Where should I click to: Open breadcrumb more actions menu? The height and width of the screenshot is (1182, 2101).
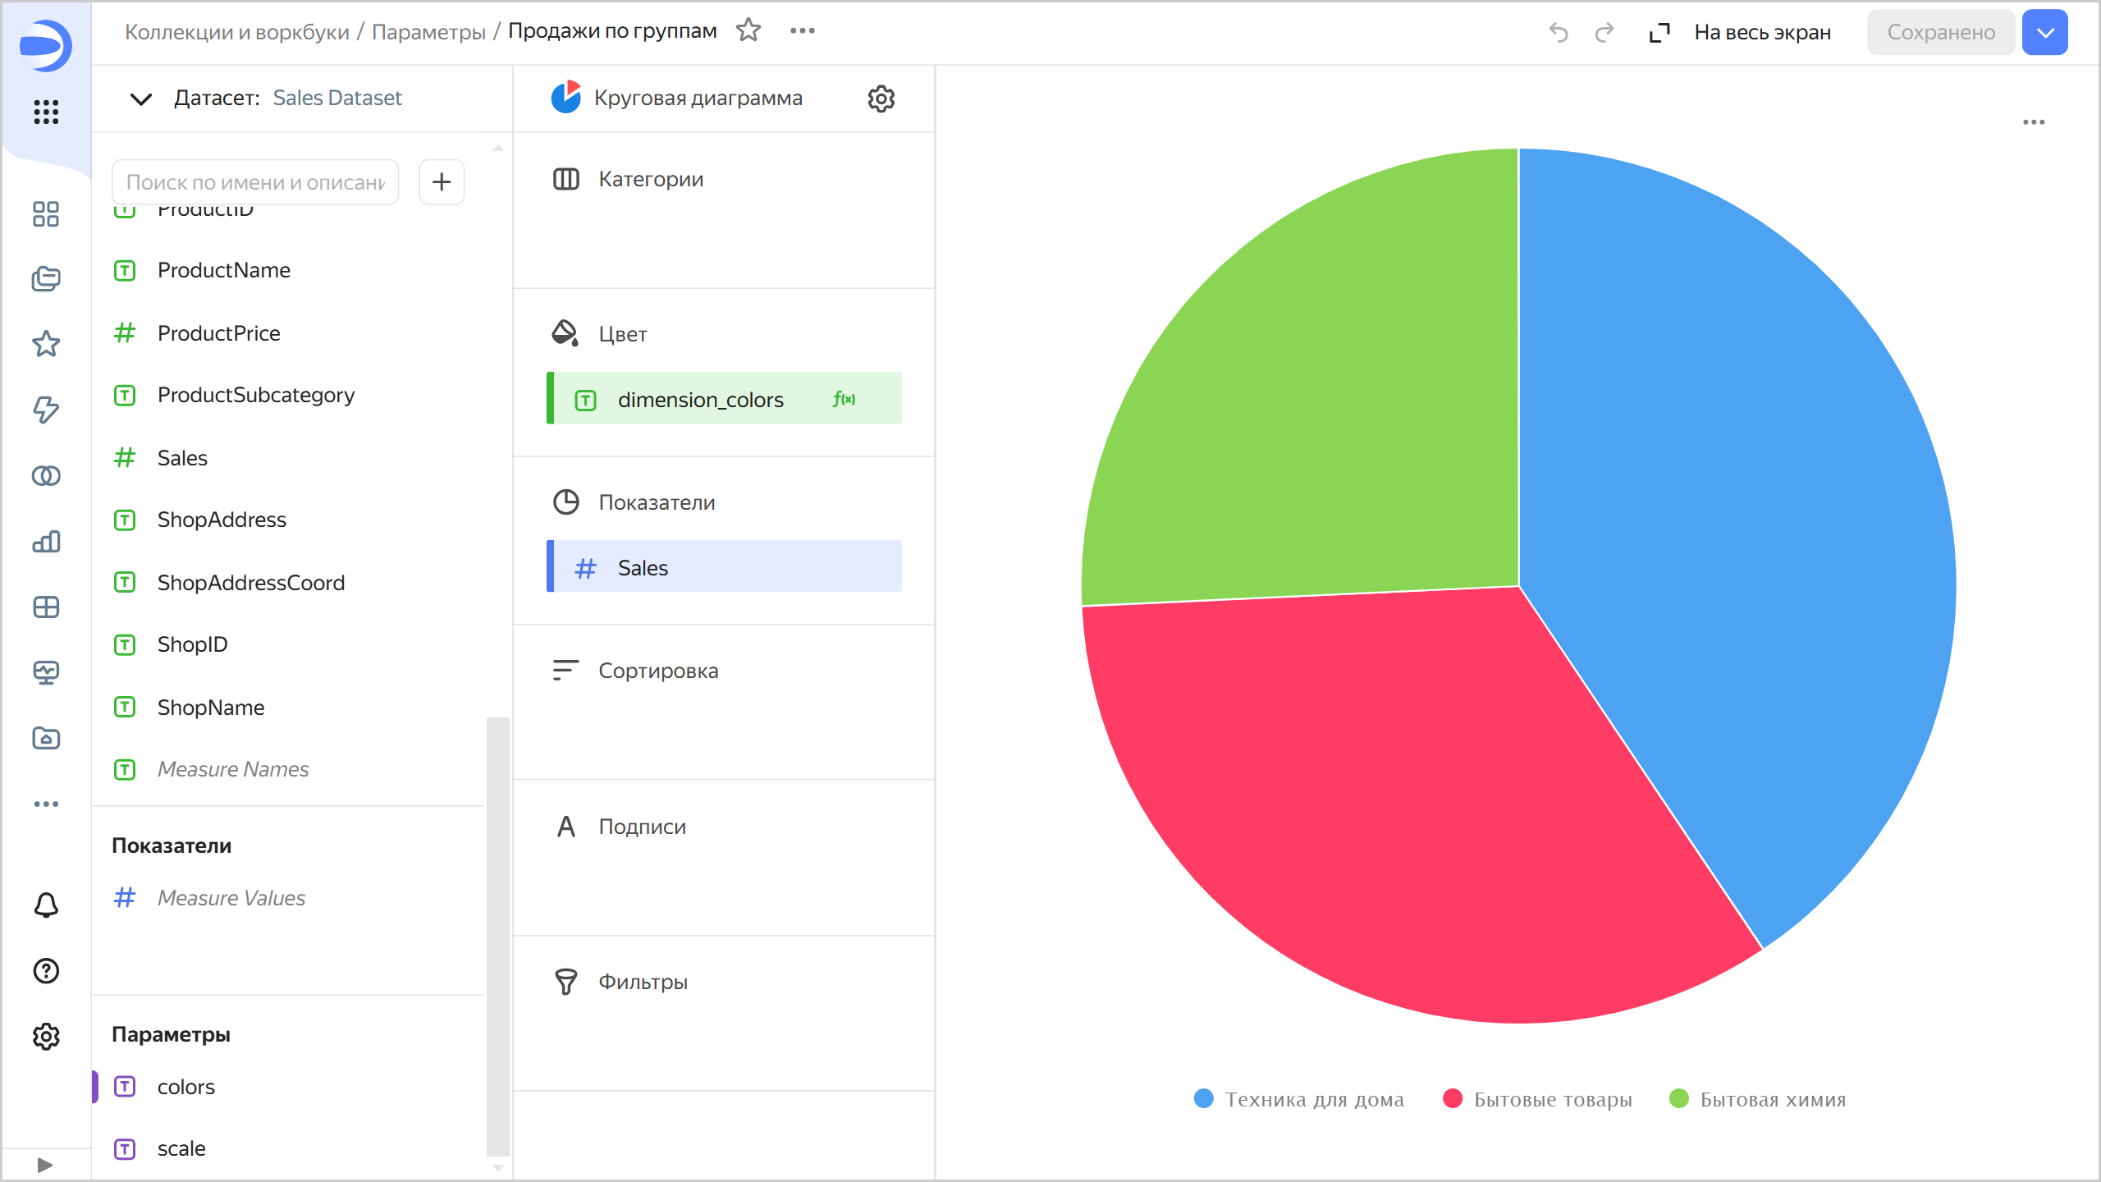[802, 31]
